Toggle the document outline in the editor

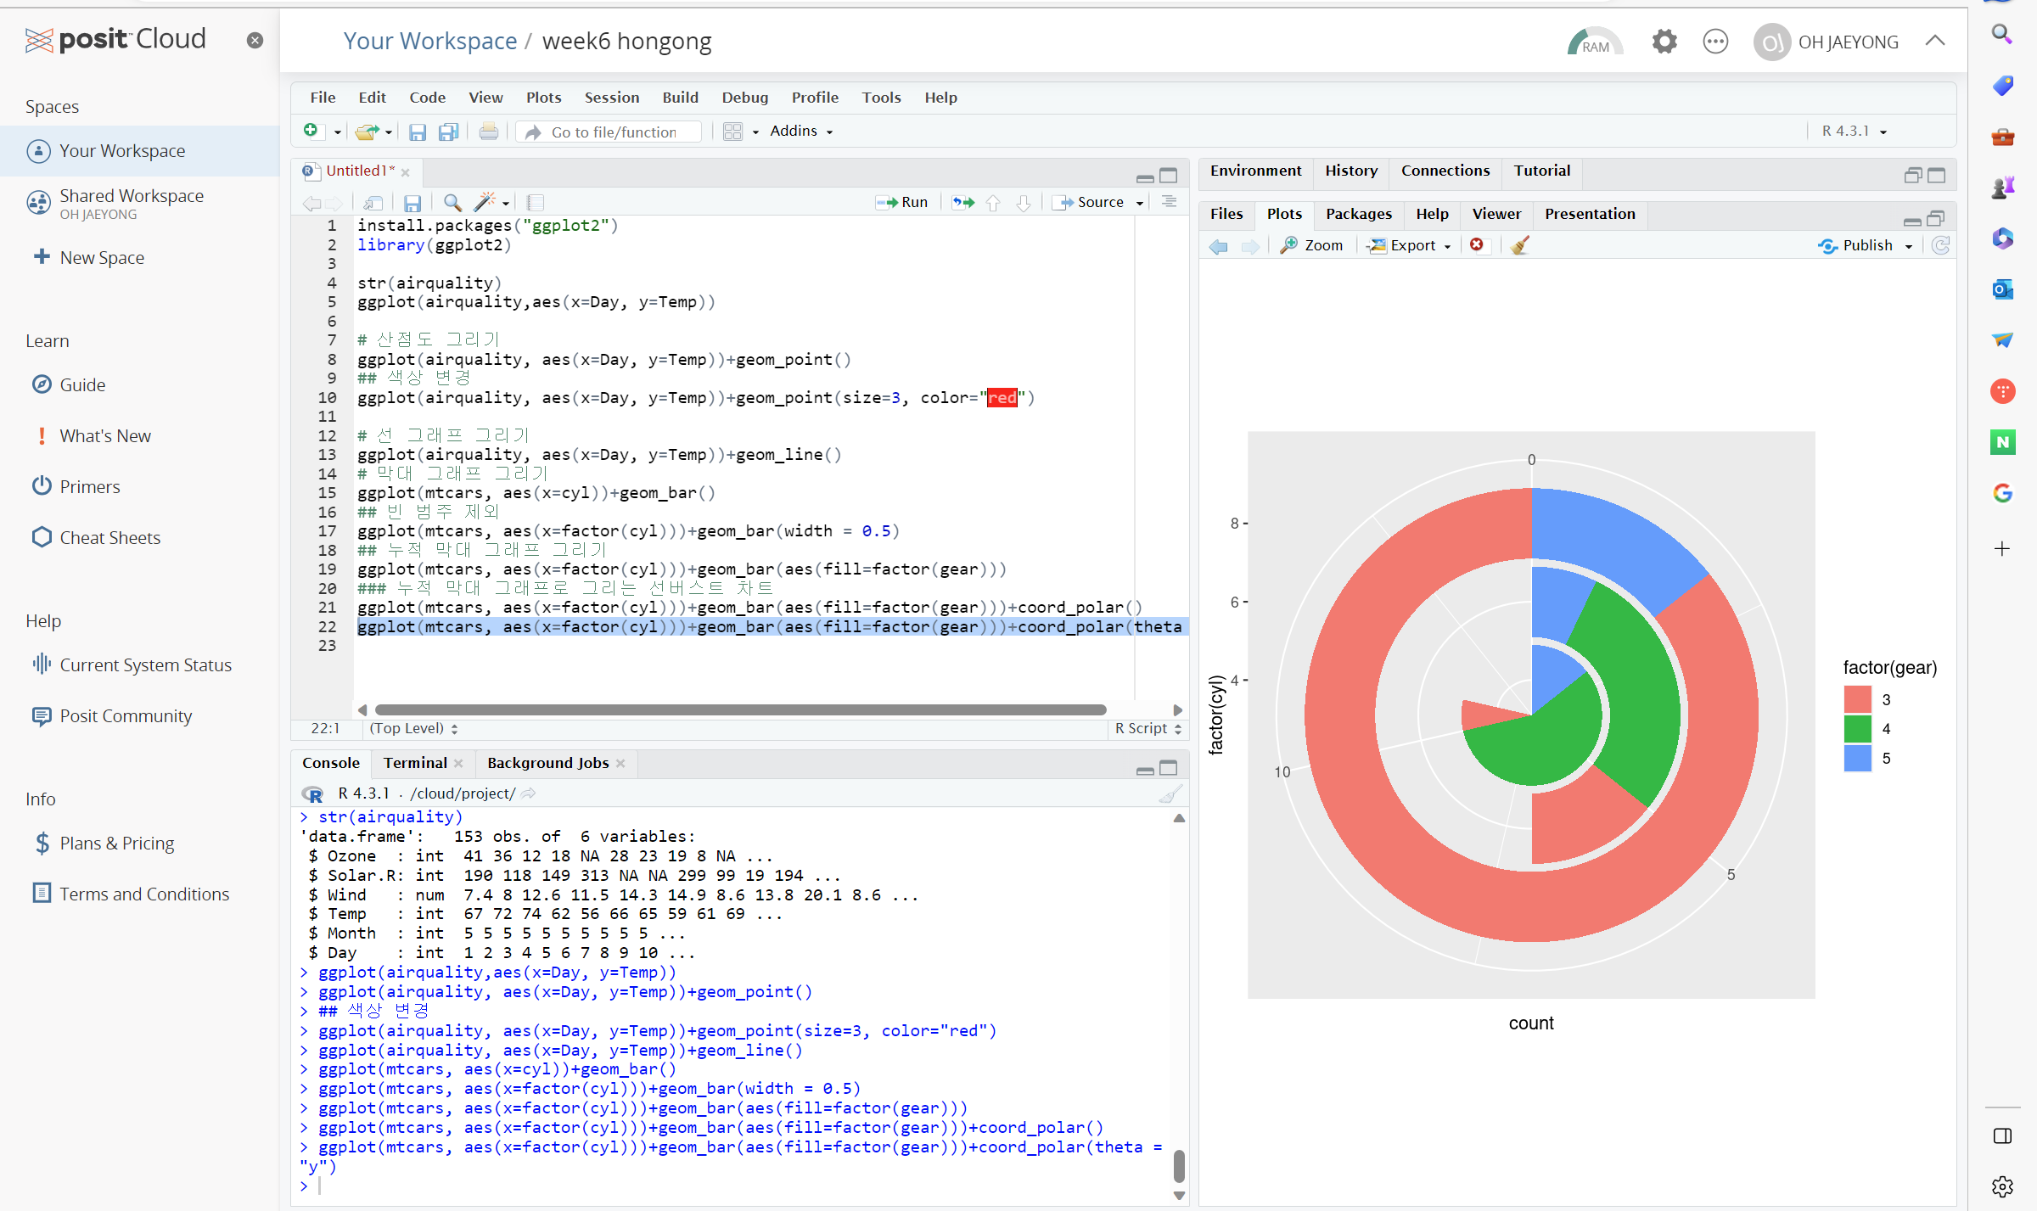[1169, 202]
